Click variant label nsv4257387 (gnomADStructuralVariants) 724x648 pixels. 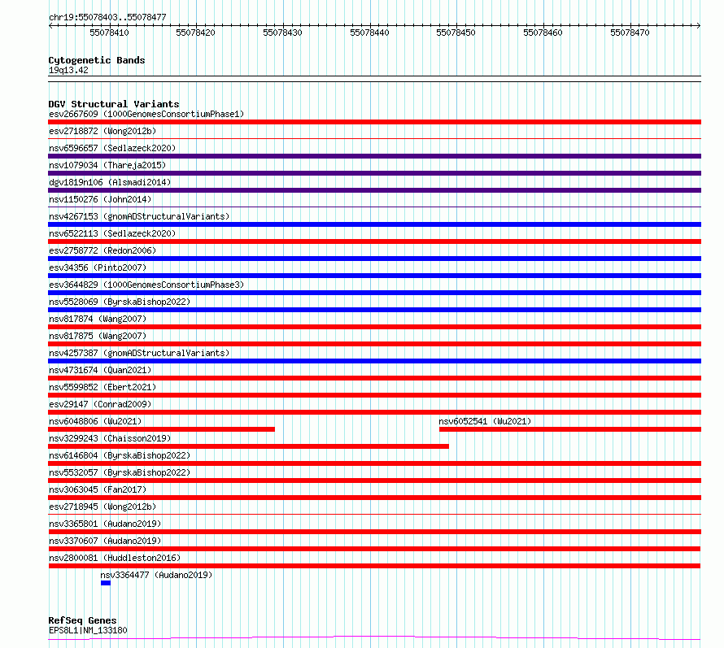[x=139, y=353]
